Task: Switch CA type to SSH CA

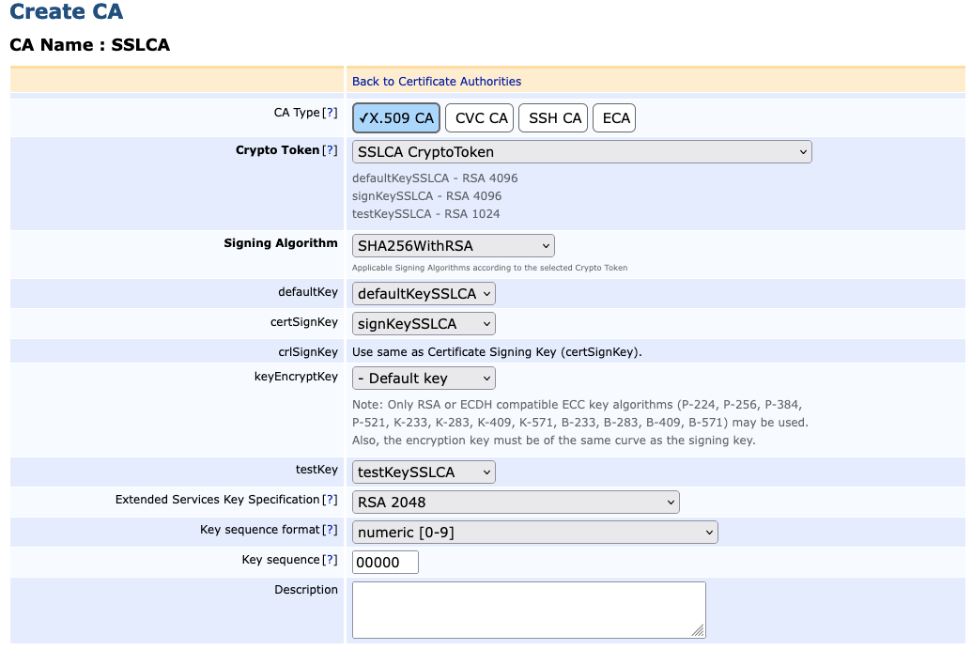Action: pyautogui.click(x=554, y=118)
